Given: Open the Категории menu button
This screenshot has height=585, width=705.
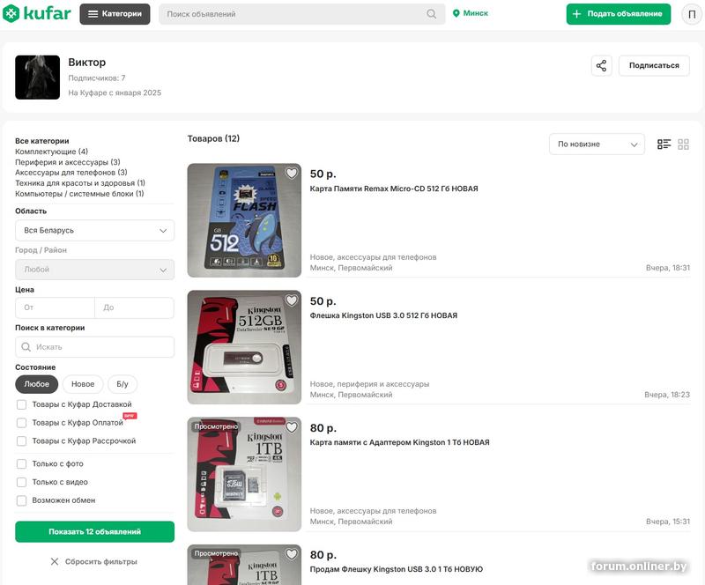Looking at the screenshot, I should (x=115, y=14).
